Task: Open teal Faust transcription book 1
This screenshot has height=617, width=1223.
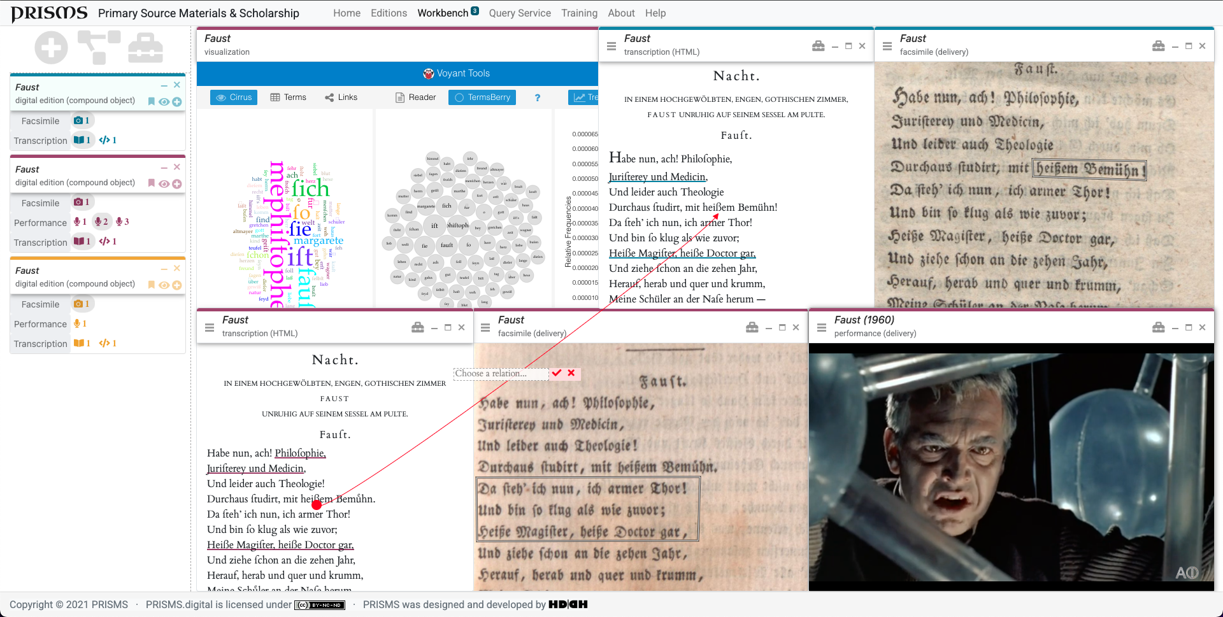Action: 82,140
